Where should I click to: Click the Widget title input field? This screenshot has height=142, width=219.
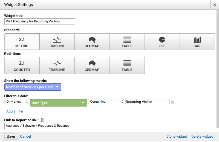click(x=40, y=22)
